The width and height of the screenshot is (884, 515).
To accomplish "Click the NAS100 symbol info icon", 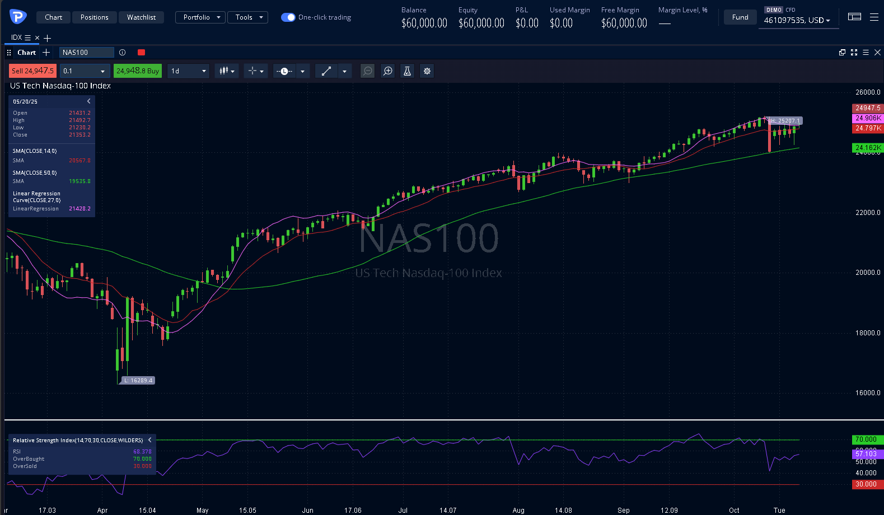I will coord(122,53).
